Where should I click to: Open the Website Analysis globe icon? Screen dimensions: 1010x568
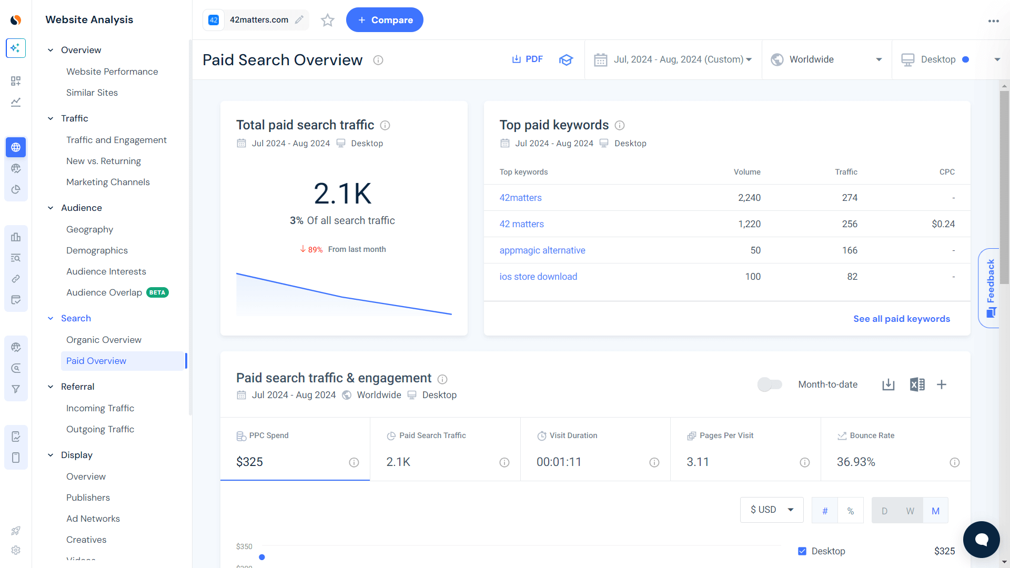point(15,147)
